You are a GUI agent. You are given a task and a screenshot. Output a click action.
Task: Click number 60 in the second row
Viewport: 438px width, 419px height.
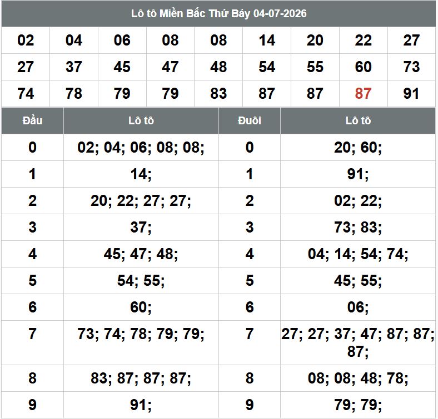click(363, 67)
